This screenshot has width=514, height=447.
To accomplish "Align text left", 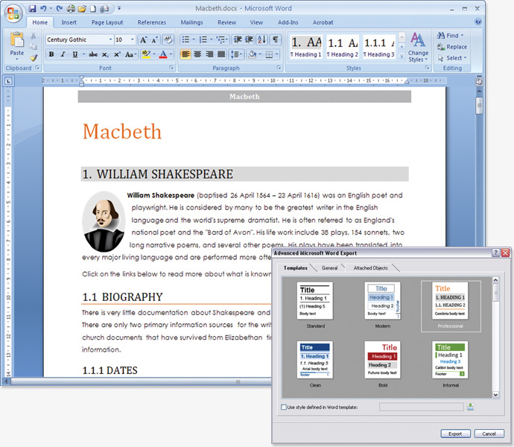I will click(x=185, y=54).
